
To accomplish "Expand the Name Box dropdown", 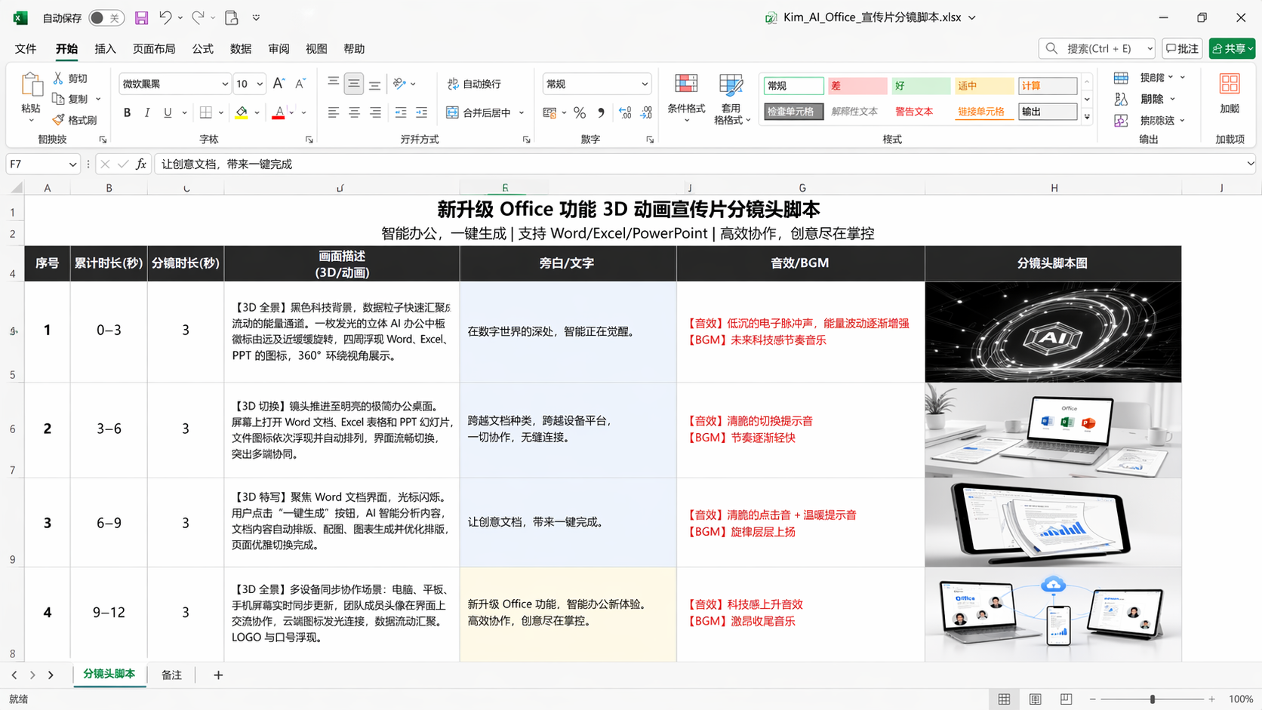I will pos(72,164).
